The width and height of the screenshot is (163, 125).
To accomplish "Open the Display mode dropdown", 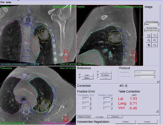I will pyautogui.click(x=152, y=31).
